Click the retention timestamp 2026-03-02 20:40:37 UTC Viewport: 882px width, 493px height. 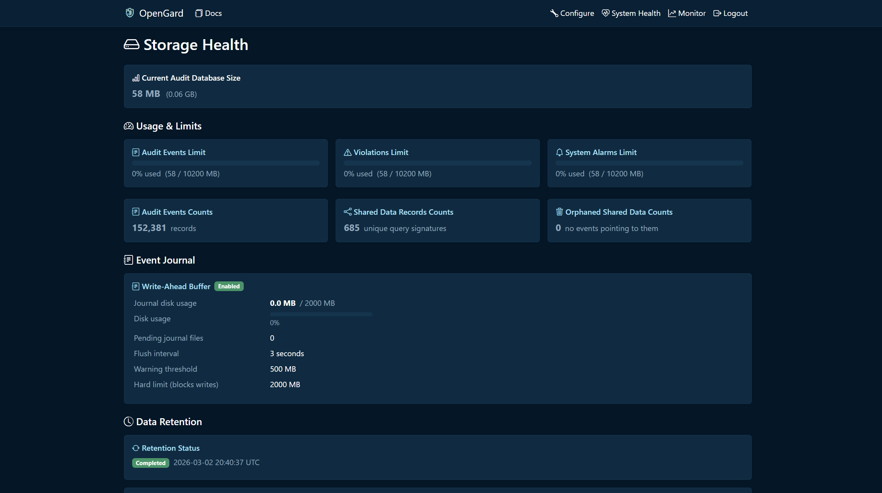pyautogui.click(x=216, y=462)
